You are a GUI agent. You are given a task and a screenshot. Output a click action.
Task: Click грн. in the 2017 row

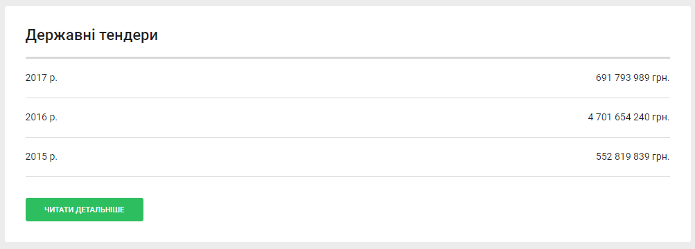(661, 79)
